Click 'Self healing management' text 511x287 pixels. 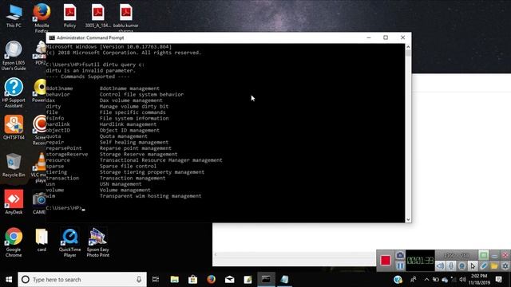134,142
